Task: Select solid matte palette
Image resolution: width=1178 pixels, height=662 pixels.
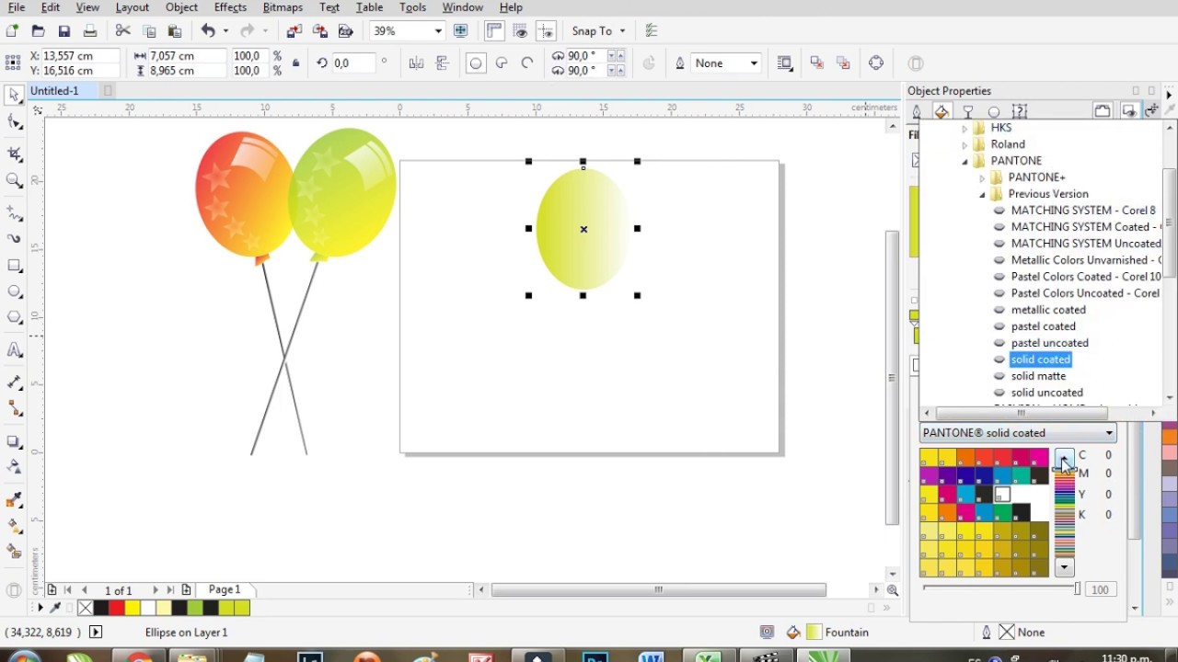Action: click(1038, 376)
